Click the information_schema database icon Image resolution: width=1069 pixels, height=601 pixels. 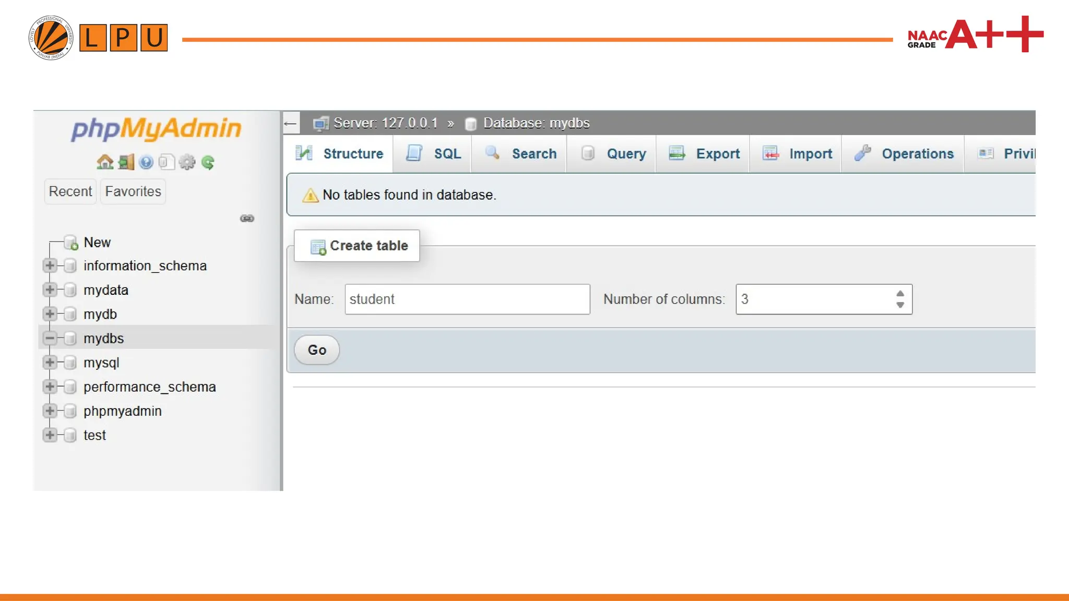pos(70,266)
